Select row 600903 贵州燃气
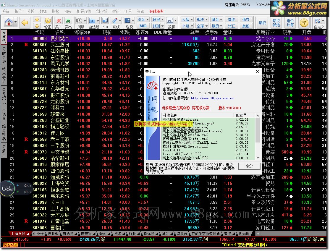The image size is (330, 251). pyautogui.click(x=167, y=38)
